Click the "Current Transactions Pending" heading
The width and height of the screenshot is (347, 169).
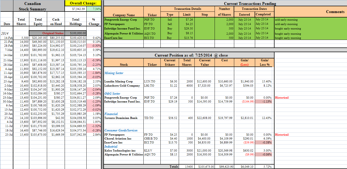pyautogui.click(x=250, y=3)
